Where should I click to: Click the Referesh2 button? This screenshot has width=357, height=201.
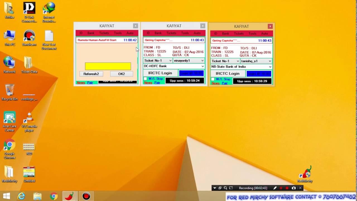[x=91, y=74]
